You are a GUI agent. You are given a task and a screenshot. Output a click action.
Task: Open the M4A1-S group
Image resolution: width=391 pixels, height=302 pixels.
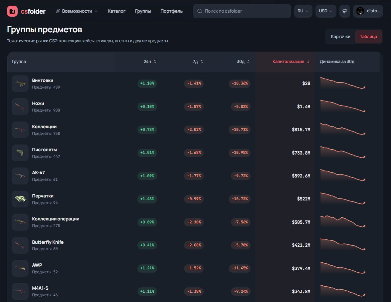[x=40, y=288]
